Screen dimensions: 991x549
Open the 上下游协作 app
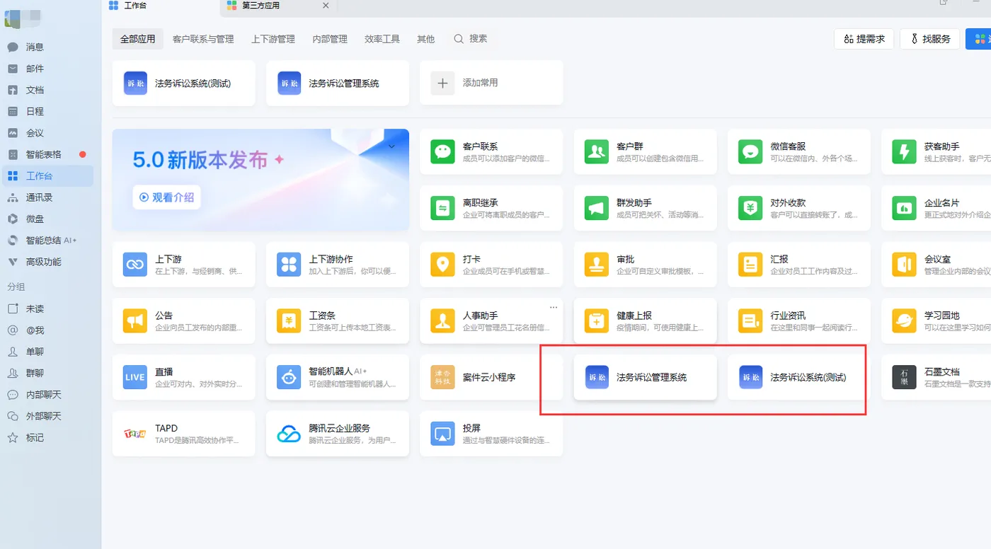click(338, 265)
